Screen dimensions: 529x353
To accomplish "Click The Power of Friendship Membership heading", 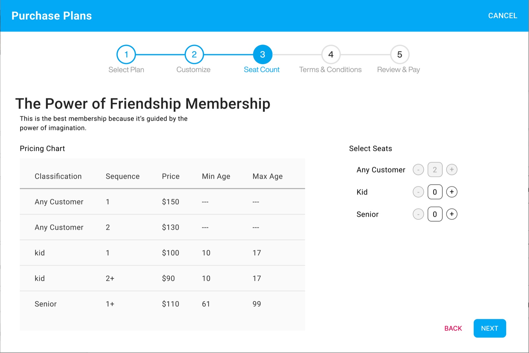I will click(x=143, y=103).
